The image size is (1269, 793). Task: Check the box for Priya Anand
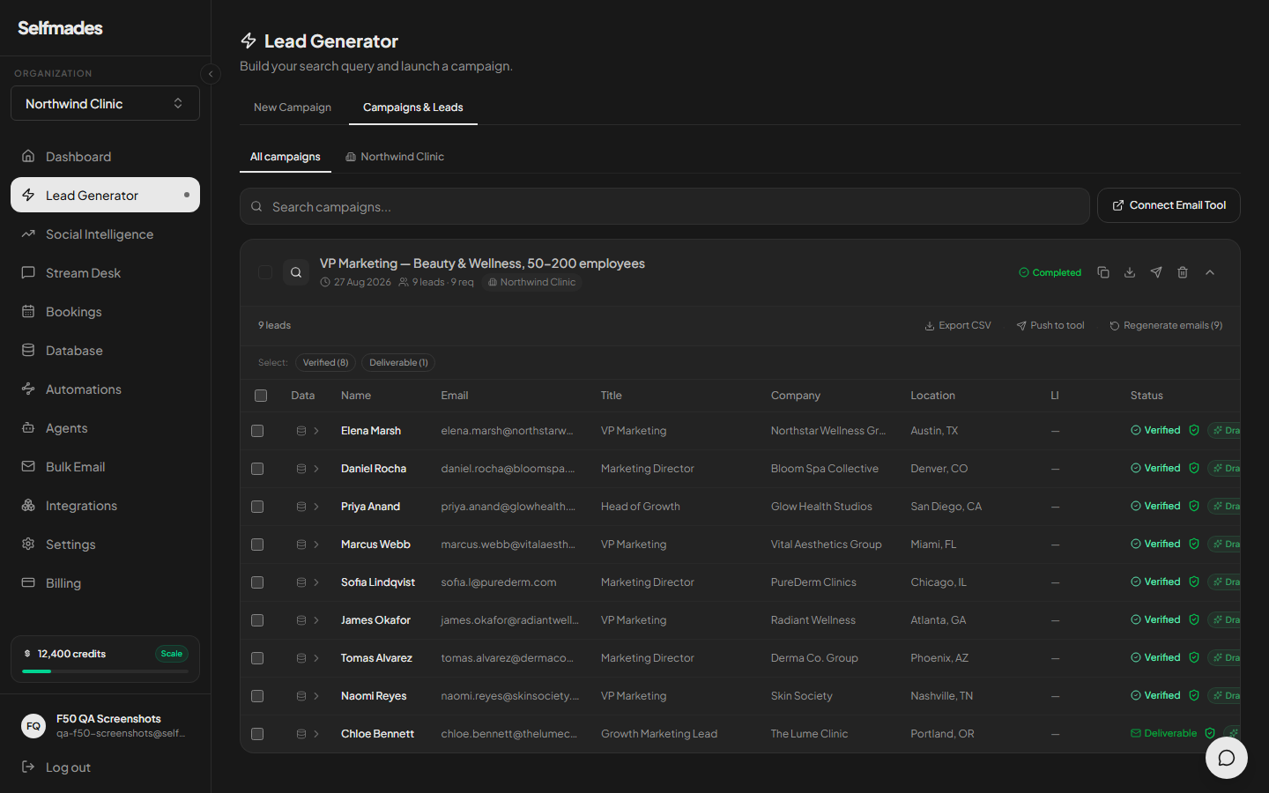(257, 507)
